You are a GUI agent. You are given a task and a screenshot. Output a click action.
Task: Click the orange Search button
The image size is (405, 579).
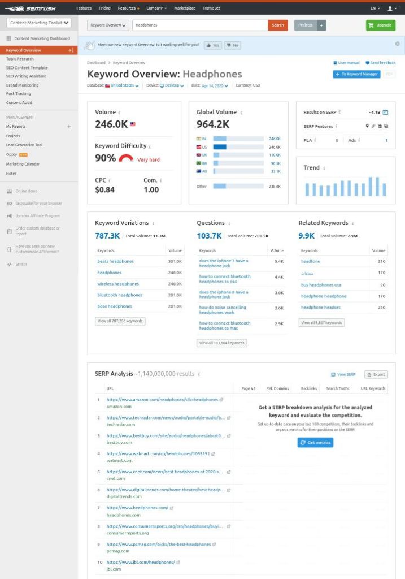tap(278, 25)
